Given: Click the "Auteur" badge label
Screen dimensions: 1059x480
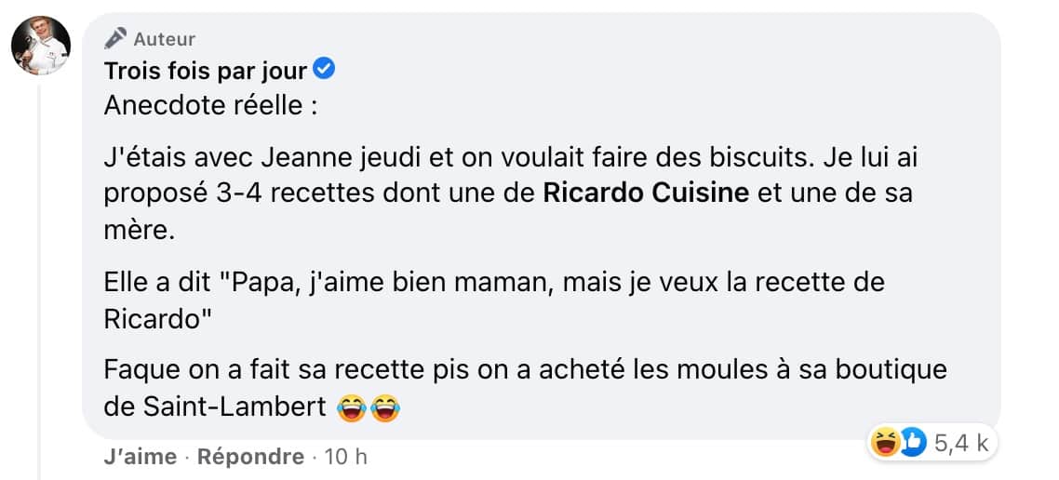Looking at the screenshot, I should pyautogui.click(x=165, y=39).
